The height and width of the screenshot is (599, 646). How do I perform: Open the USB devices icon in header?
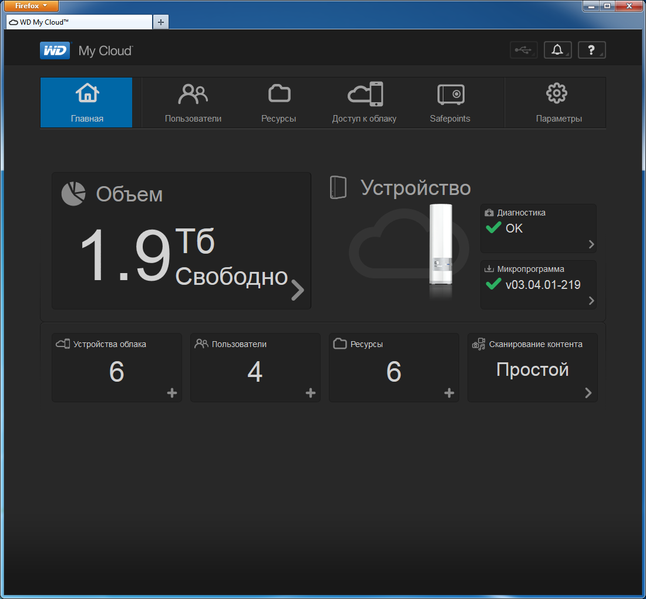[x=524, y=51]
